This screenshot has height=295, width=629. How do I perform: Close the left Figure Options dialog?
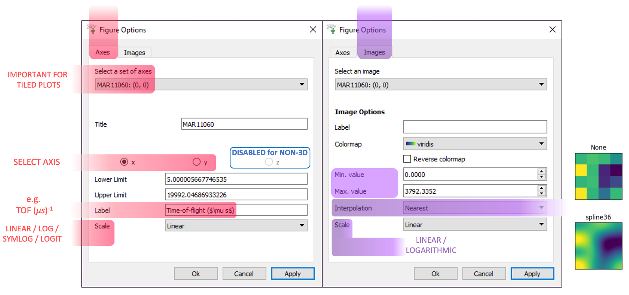coord(313,29)
